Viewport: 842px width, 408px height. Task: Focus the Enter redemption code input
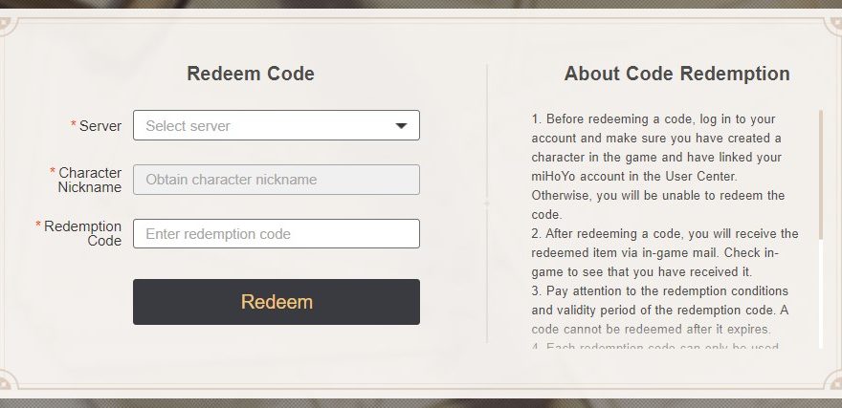tap(276, 233)
